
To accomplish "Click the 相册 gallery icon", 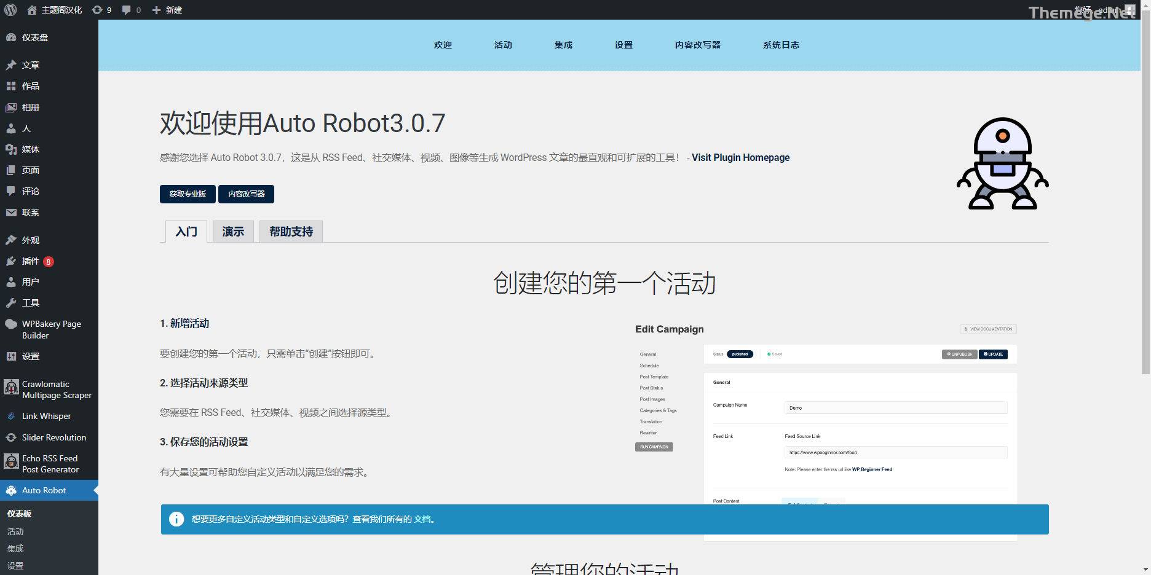I will (x=11, y=108).
